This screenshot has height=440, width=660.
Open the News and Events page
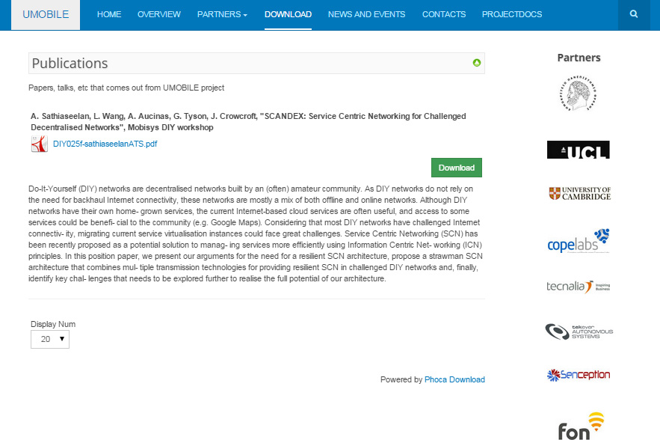(366, 14)
